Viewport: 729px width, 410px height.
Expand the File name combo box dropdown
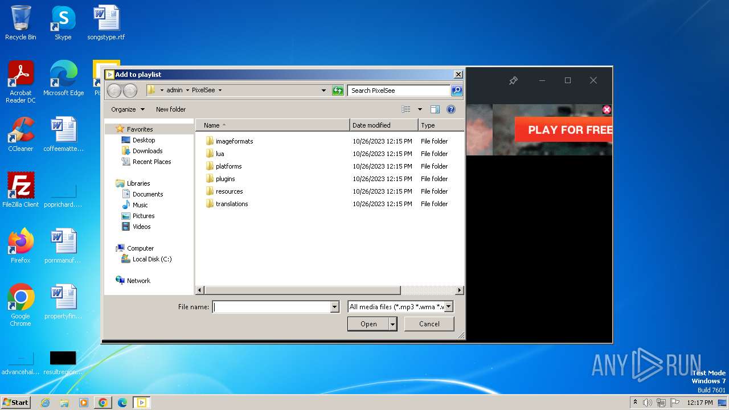click(334, 307)
